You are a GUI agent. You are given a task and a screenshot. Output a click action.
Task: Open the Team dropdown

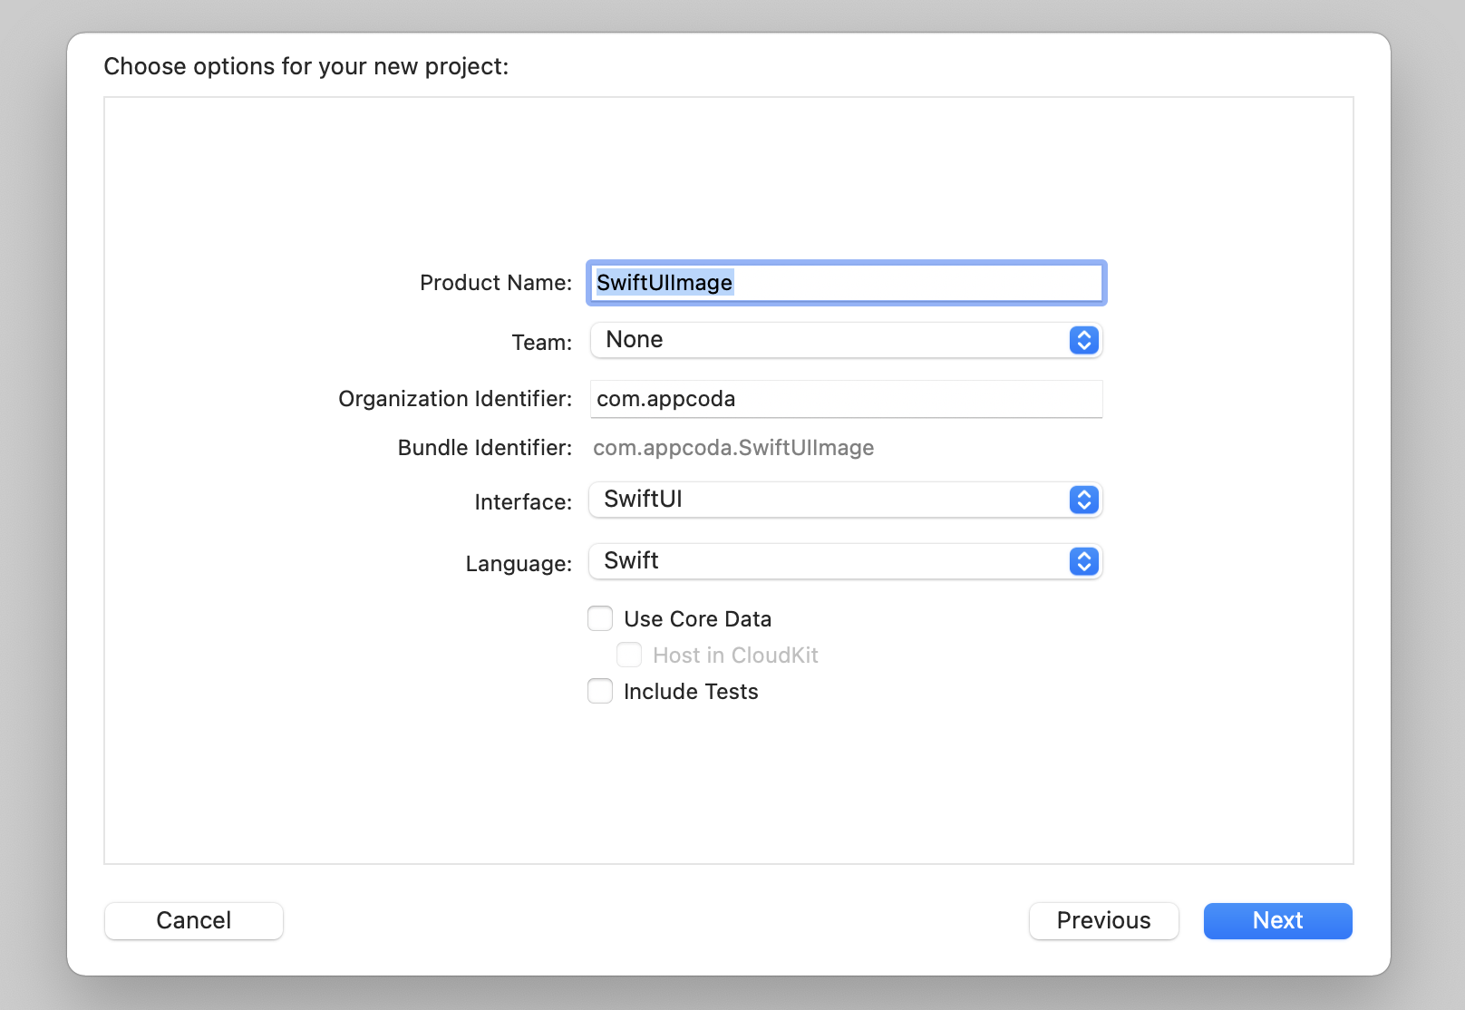point(843,340)
